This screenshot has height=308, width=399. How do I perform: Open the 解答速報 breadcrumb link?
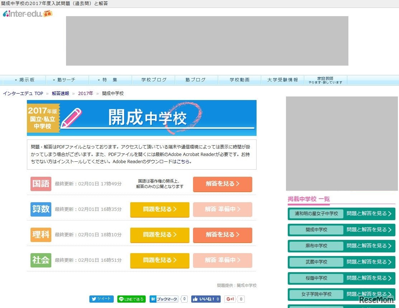(x=60, y=93)
